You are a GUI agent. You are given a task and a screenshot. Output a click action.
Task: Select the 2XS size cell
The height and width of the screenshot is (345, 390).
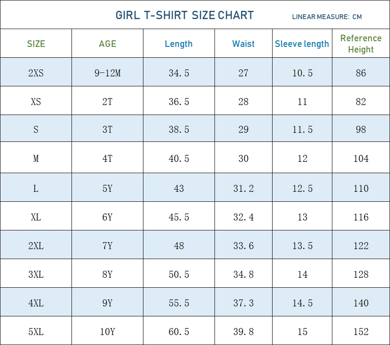click(36, 73)
